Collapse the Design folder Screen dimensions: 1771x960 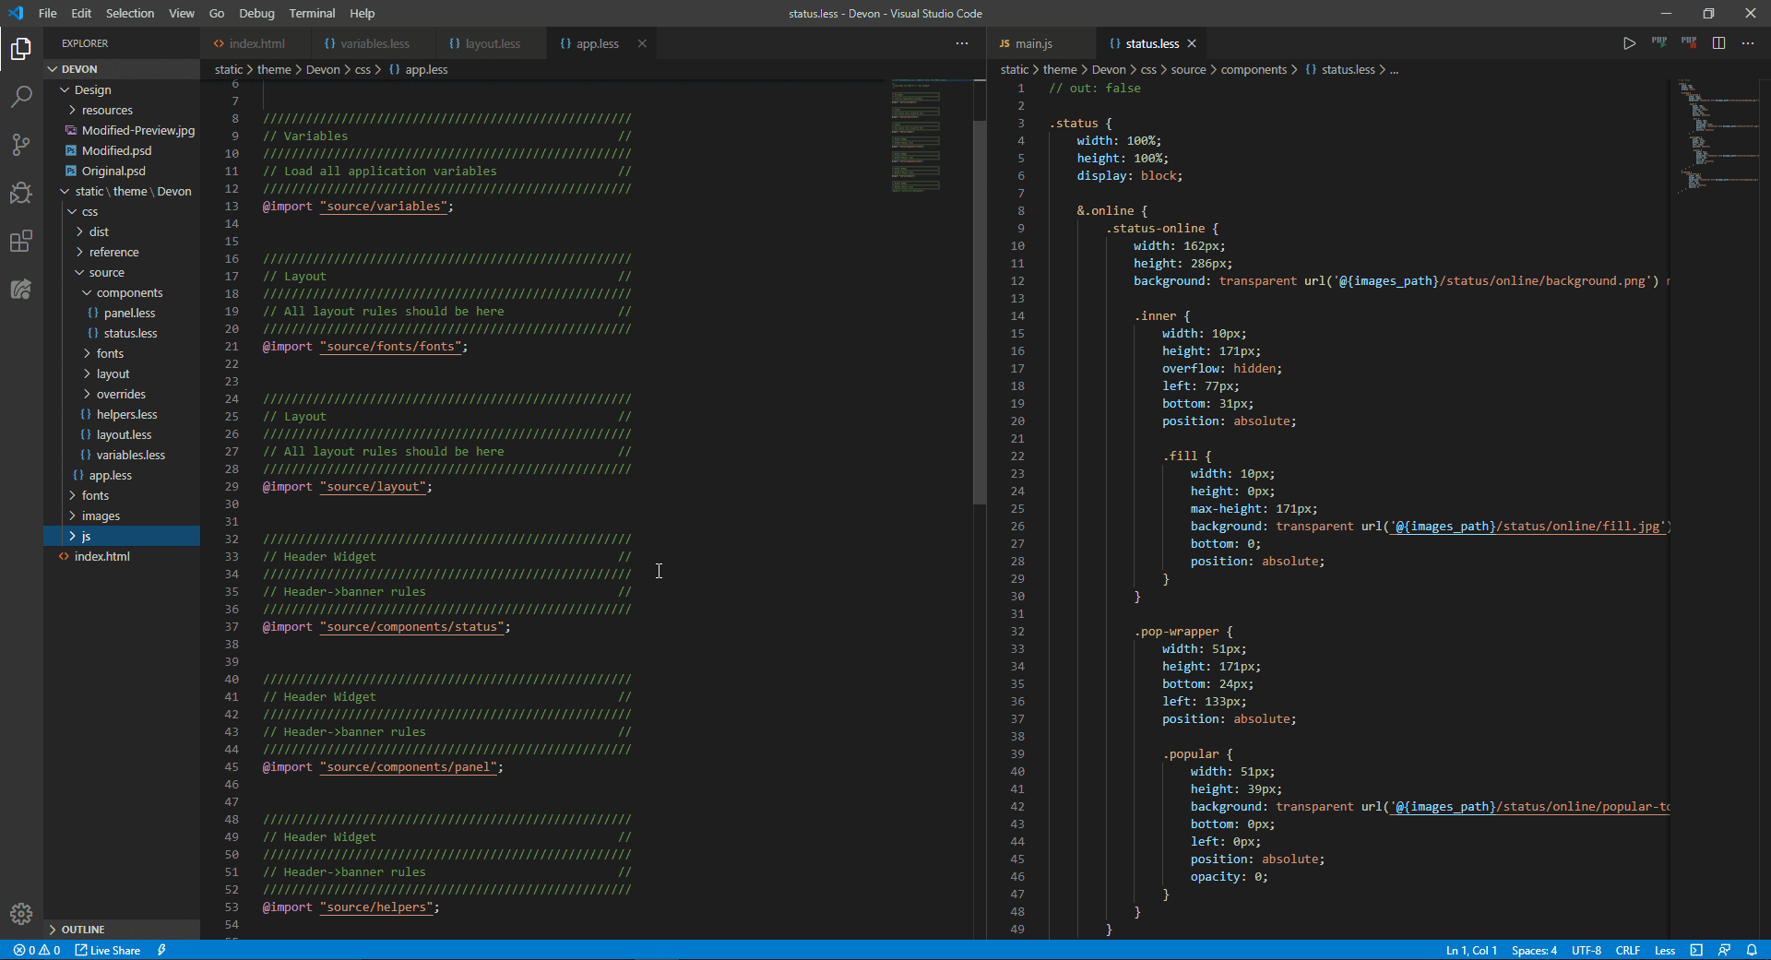(122, 89)
